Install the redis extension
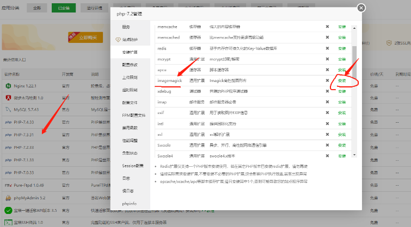The width and height of the screenshot is (411, 227). click(x=342, y=48)
